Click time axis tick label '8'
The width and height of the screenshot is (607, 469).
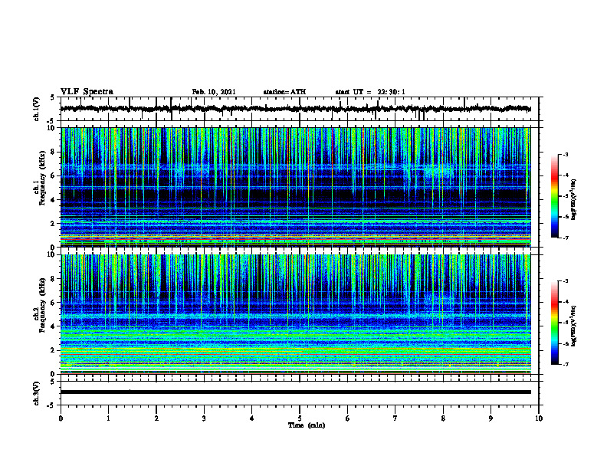click(443, 418)
